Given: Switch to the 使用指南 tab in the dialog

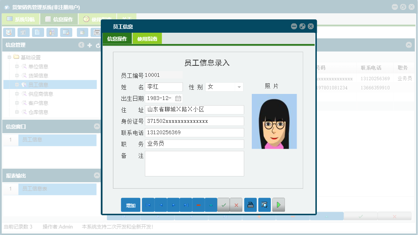Looking at the screenshot, I should [147, 38].
